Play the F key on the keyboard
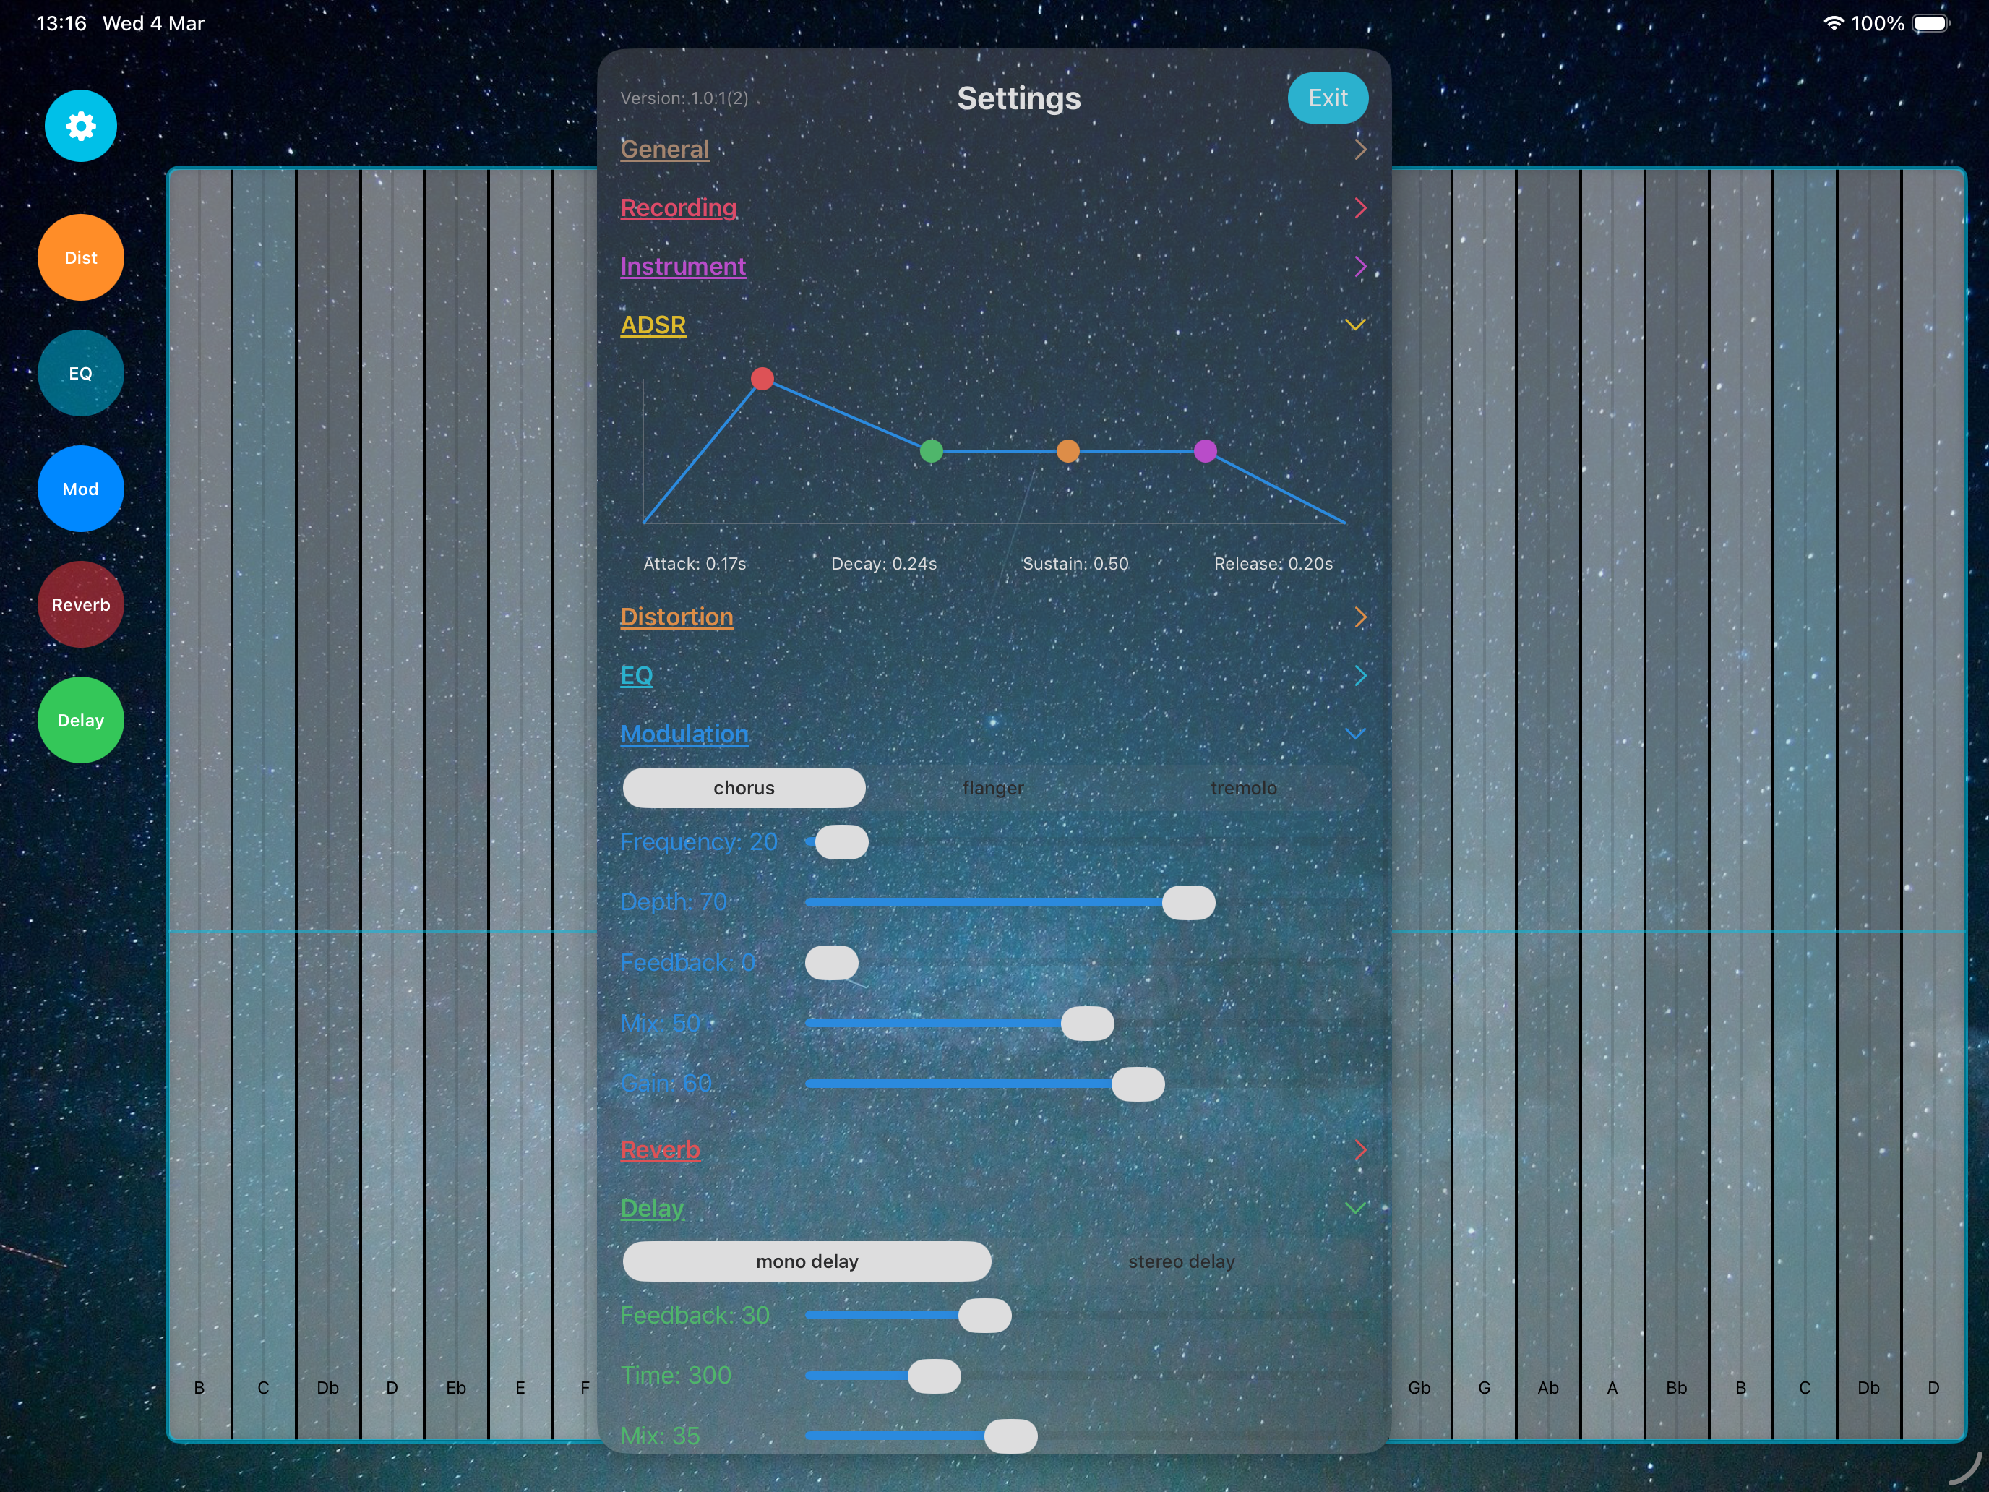 coord(575,804)
